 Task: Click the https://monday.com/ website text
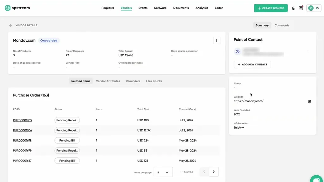249,101
